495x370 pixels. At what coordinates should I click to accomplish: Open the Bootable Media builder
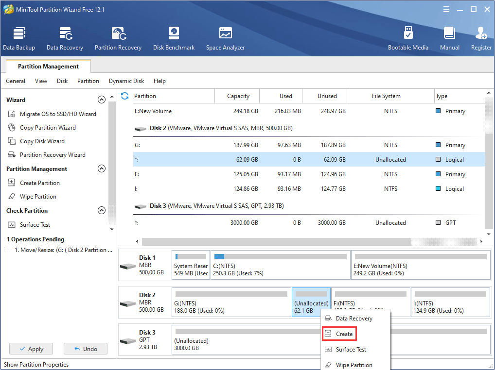click(408, 38)
